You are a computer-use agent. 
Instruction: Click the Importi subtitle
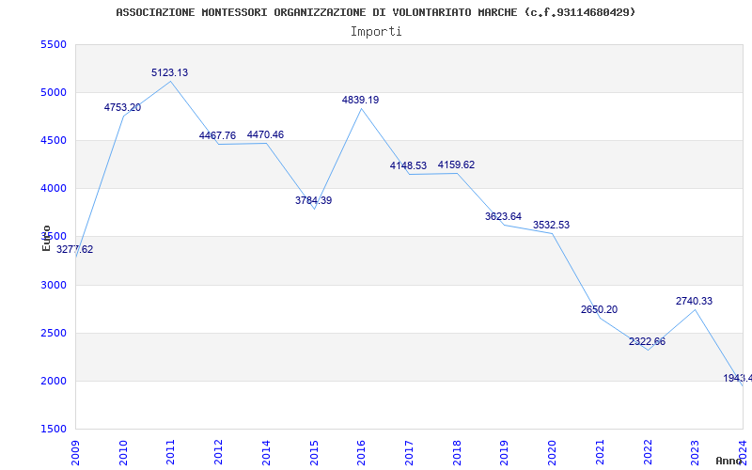point(376,32)
